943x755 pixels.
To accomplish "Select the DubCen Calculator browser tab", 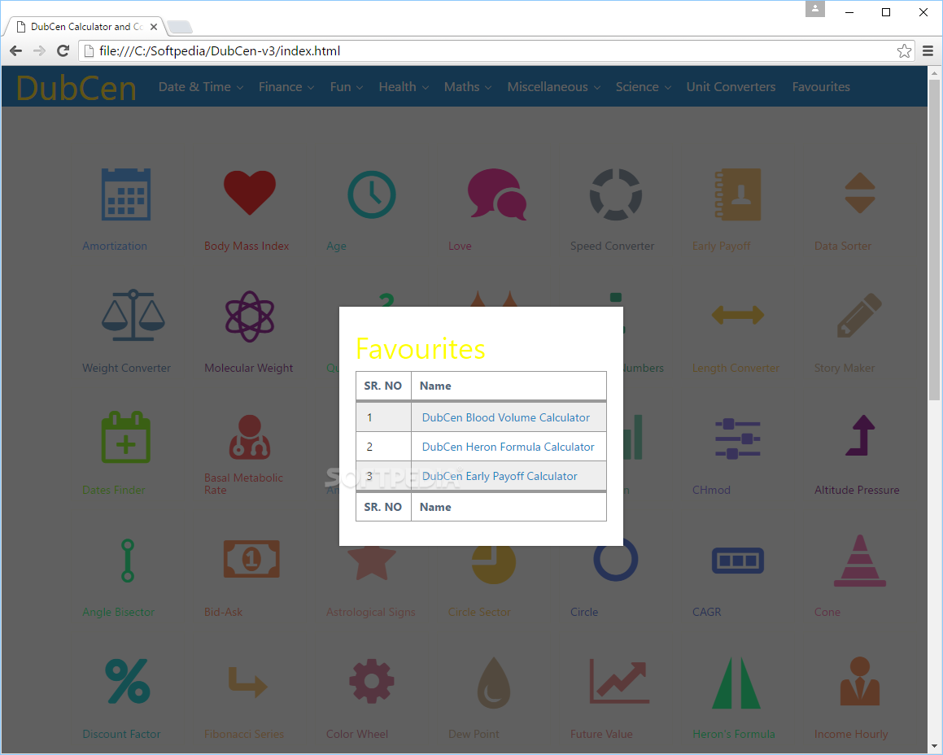I will pyautogui.click(x=86, y=27).
